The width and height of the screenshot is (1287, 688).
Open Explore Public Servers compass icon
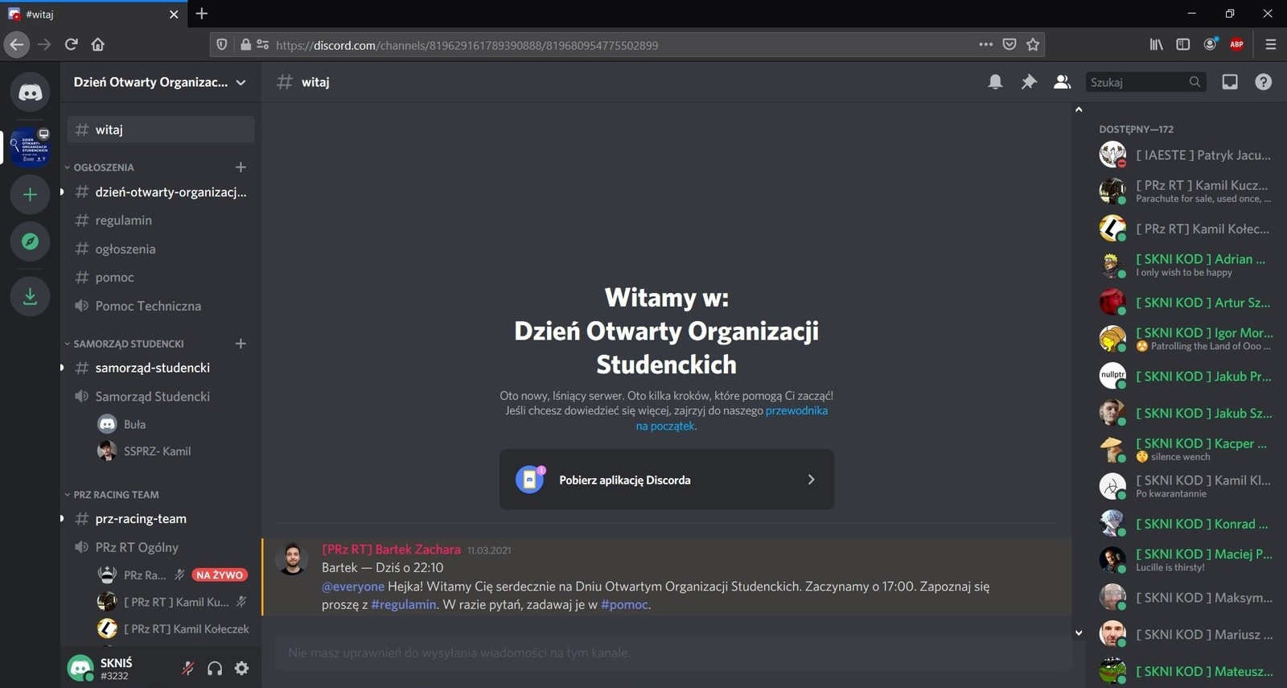click(x=30, y=241)
